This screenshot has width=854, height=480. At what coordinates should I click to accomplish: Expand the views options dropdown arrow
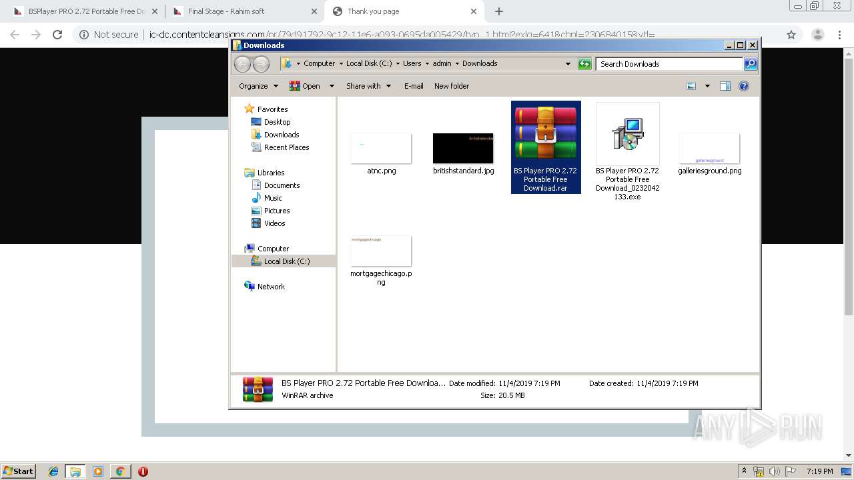coord(707,86)
